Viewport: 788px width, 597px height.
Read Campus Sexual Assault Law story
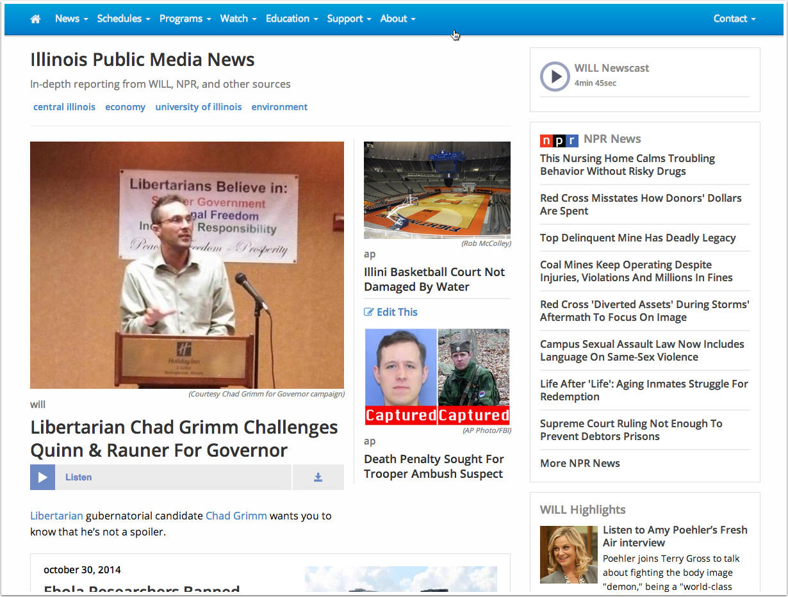[x=642, y=350]
